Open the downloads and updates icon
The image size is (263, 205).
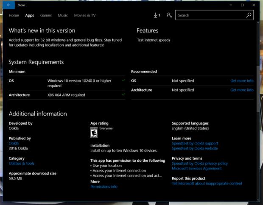[157, 15]
